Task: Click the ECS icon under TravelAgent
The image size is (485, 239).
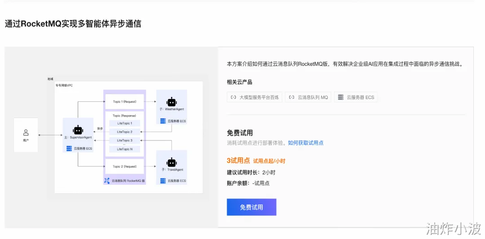Action: pyautogui.click(x=163, y=181)
